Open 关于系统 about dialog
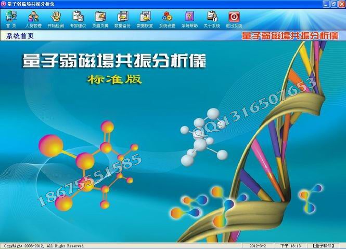This screenshot has width=346, height=249. pos(212,18)
